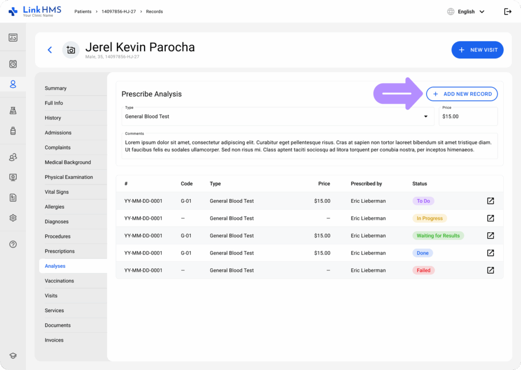This screenshot has width=521, height=370.
Task: Open the settings gear icon in sidebar
Action: (x=13, y=218)
